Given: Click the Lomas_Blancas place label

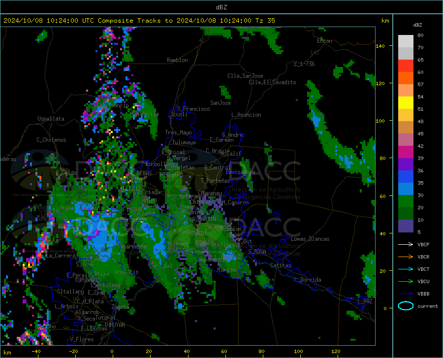Looking at the screenshot, I should click(x=310, y=239).
